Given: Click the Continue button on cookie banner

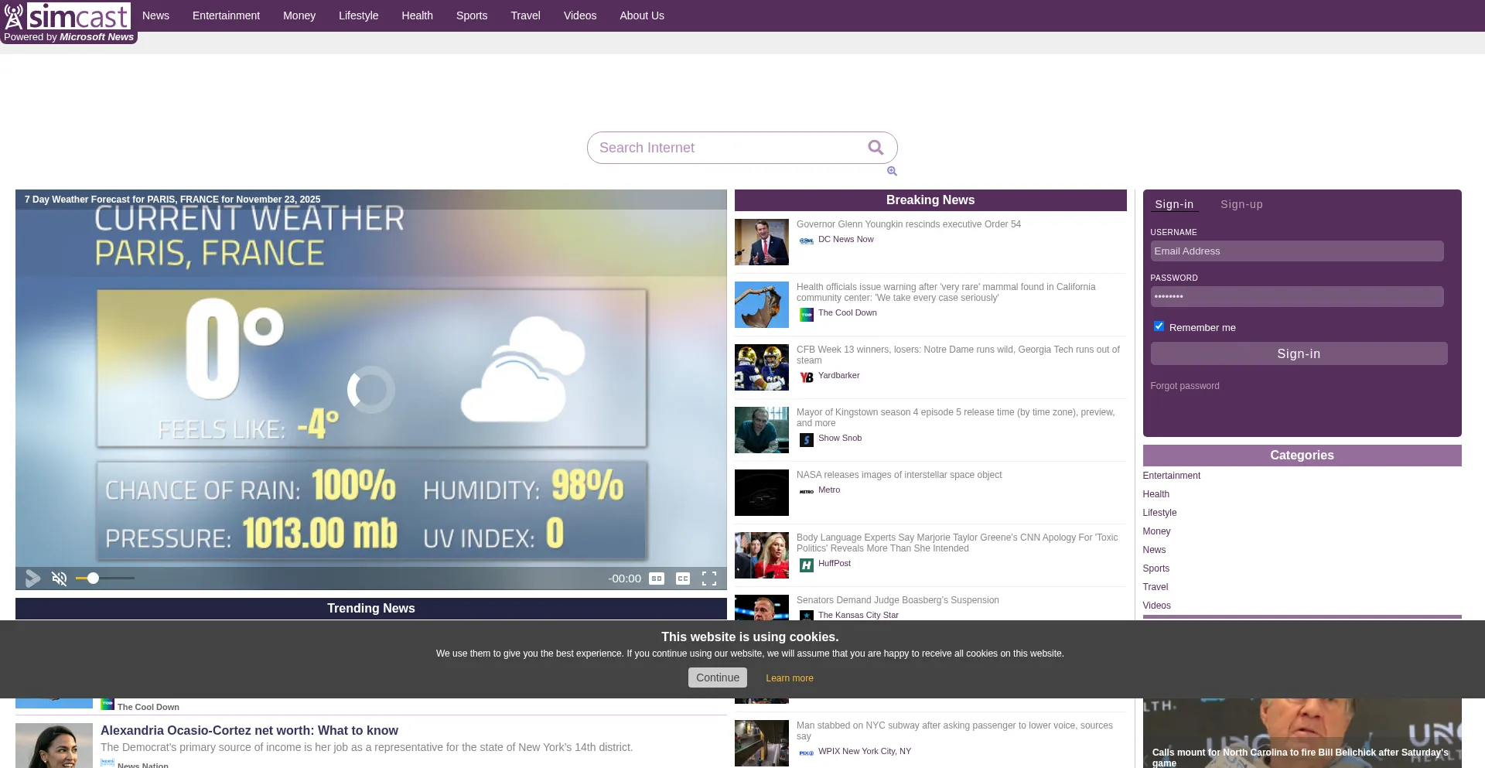Looking at the screenshot, I should (x=717, y=678).
